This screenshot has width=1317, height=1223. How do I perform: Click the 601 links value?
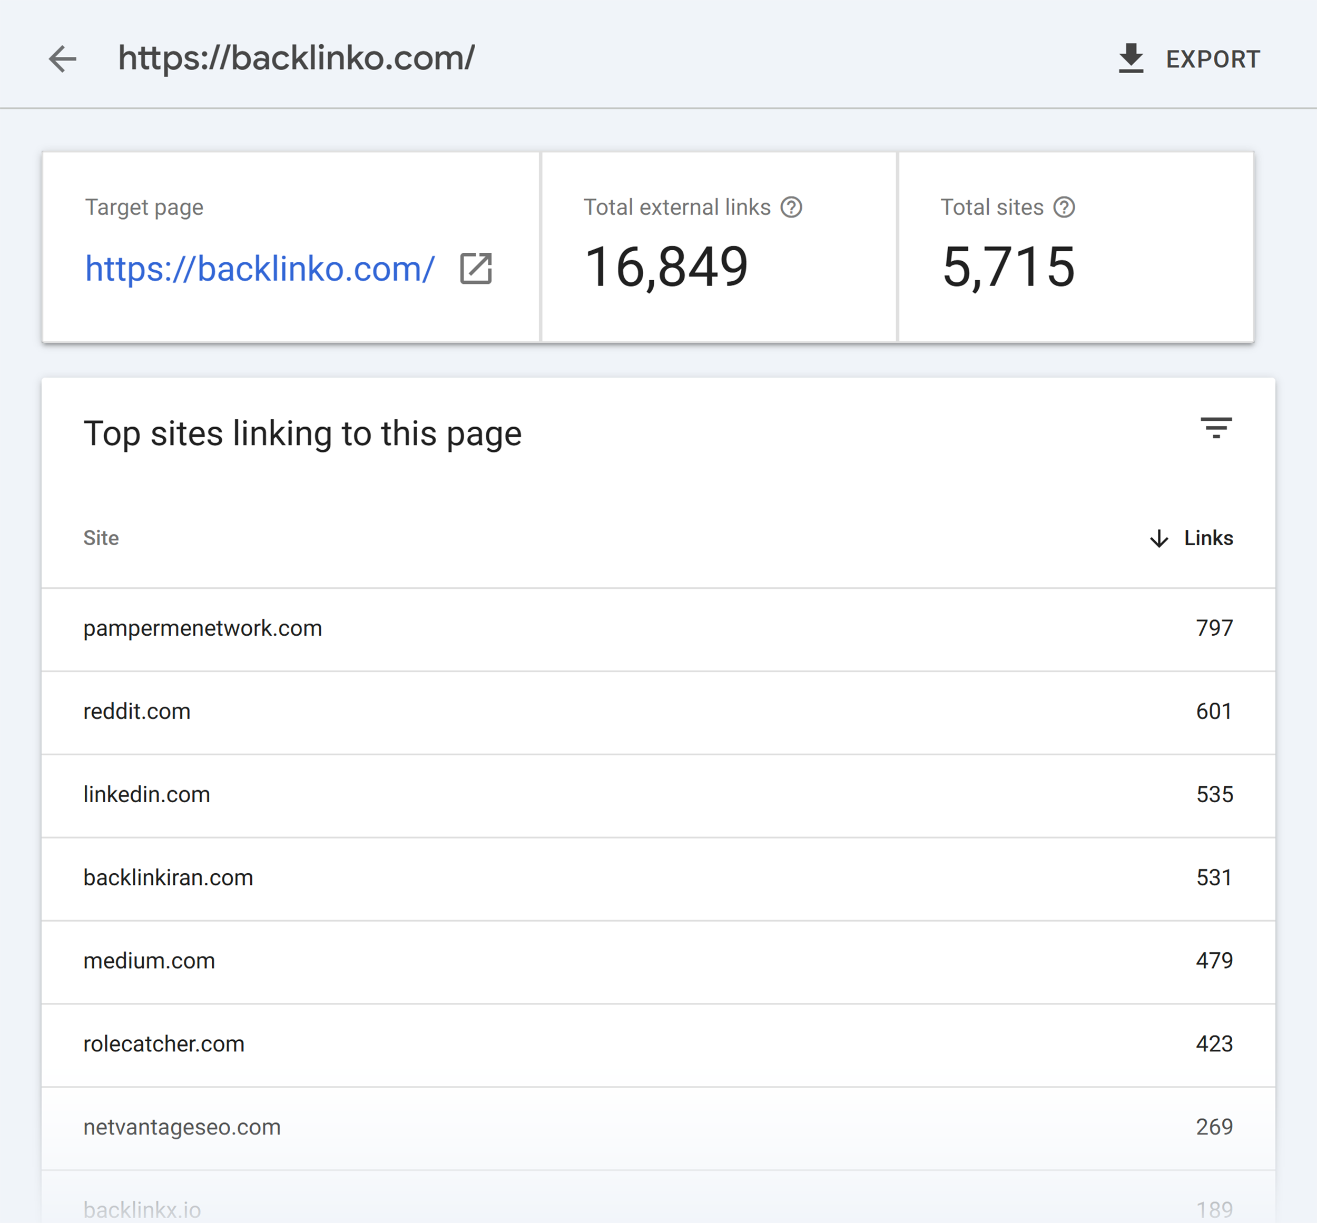click(1214, 712)
